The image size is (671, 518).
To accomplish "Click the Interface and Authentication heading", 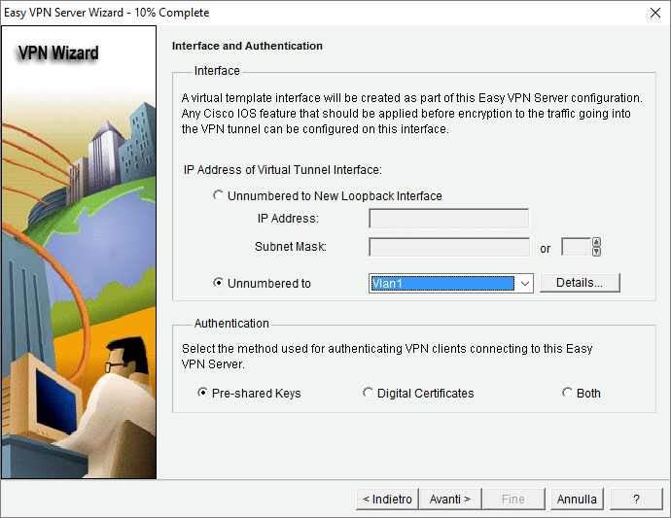I will click(247, 46).
